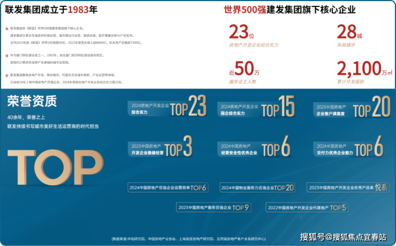Click the 开发企业稳健经营 TOP3 badge
This screenshot has width=396, height=246.
pyautogui.click(x=161, y=147)
